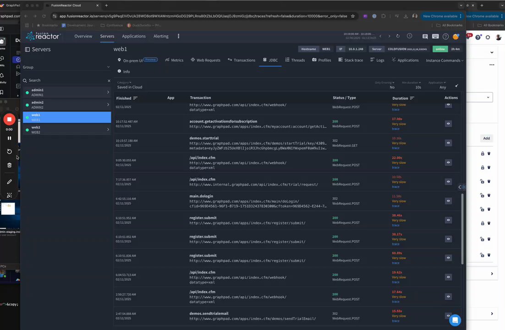Open the chat messages icon in header
The image size is (505, 330).
point(425,37)
